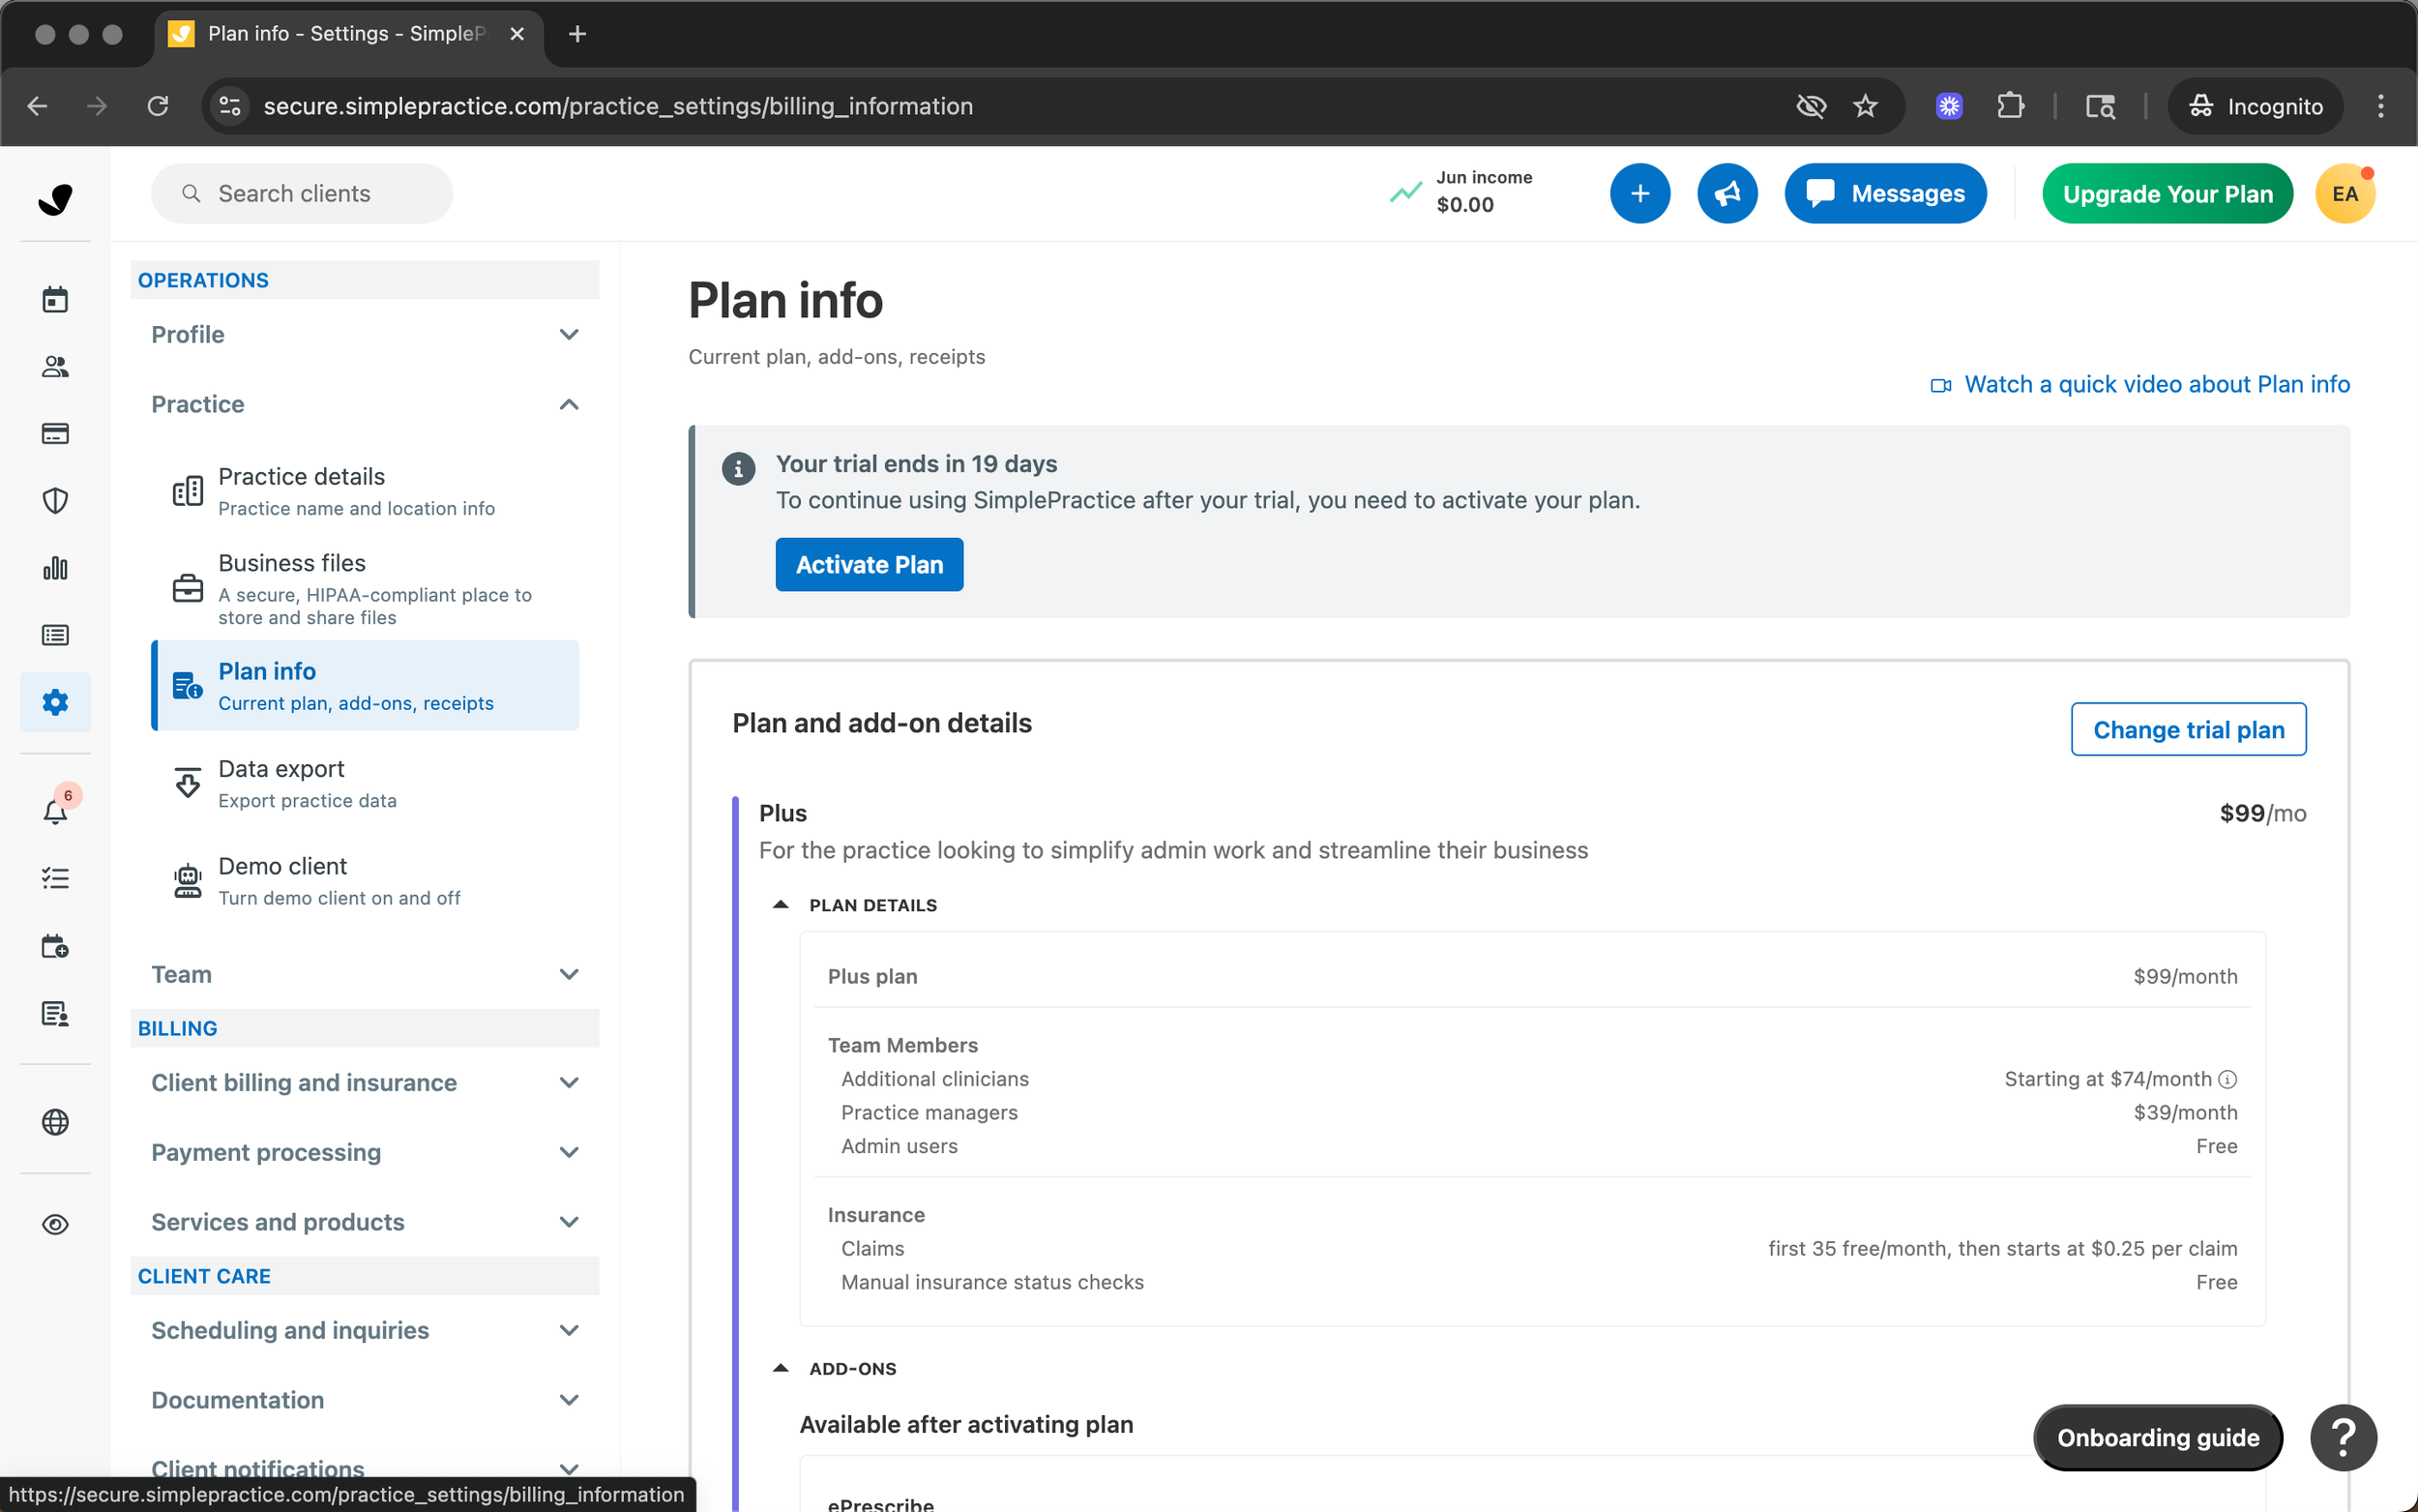Click the megaphone announcements icon
This screenshot has height=1512, width=2418.
(x=1726, y=194)
